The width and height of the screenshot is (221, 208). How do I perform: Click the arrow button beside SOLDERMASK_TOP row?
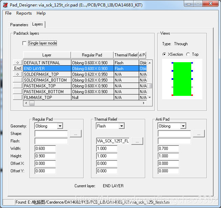17,74
